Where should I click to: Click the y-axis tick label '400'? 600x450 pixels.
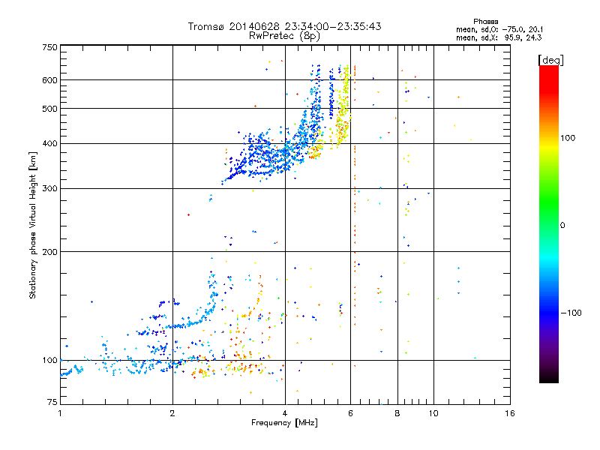(x=49, y=144)
